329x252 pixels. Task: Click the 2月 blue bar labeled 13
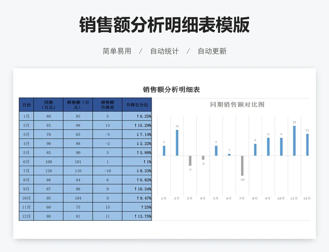177,143
